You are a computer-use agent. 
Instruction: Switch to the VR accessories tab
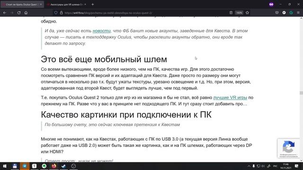(66, 4)
